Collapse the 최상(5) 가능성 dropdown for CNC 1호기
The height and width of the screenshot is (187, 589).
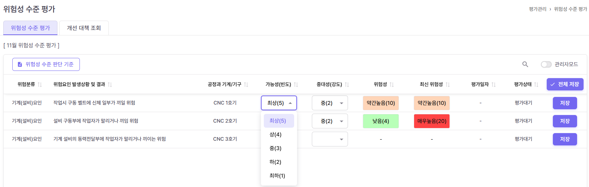(279, 103)
